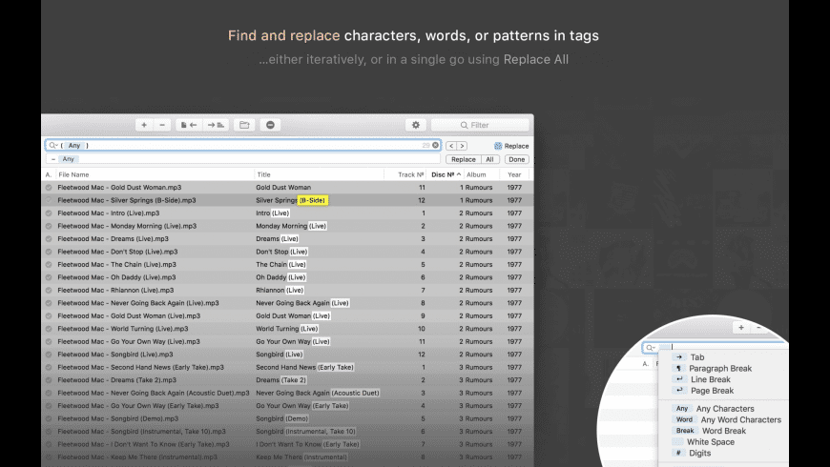The width and height of the screenshot is (830, 467).
Task: Click the tag-to-filename arrow icon
Action: [x=215, y=125]
